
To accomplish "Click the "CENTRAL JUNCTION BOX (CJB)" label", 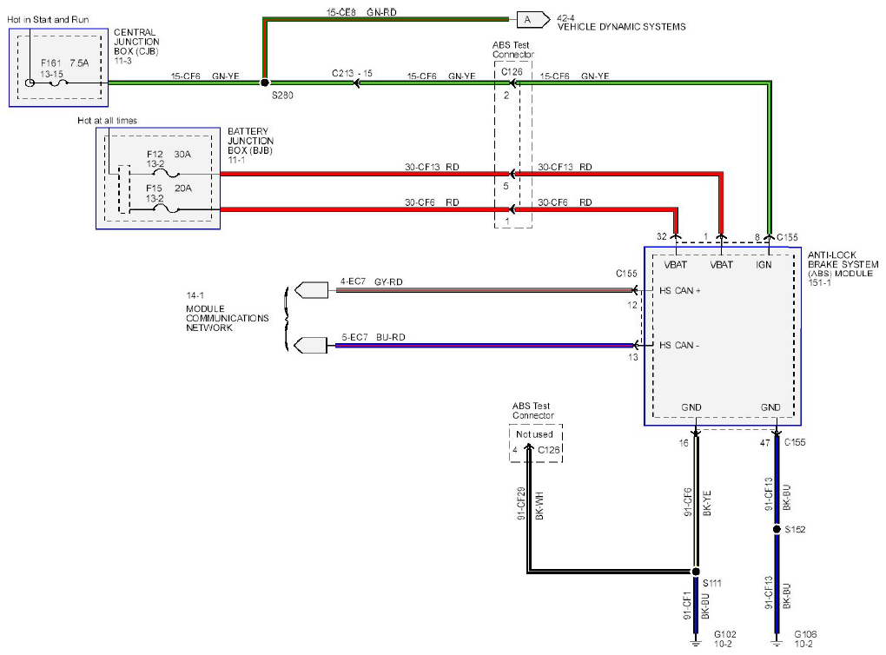I will coord(136,42).
